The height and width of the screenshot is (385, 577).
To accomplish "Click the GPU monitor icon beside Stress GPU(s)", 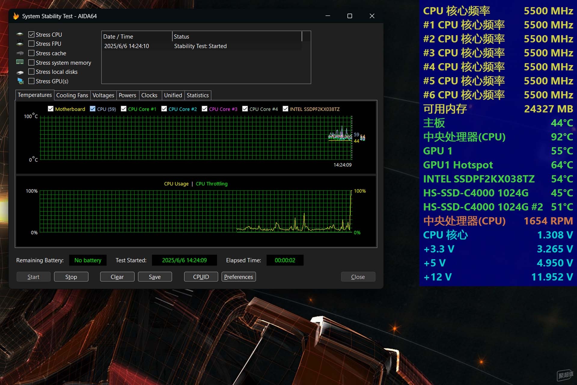I will pos(20,81).
